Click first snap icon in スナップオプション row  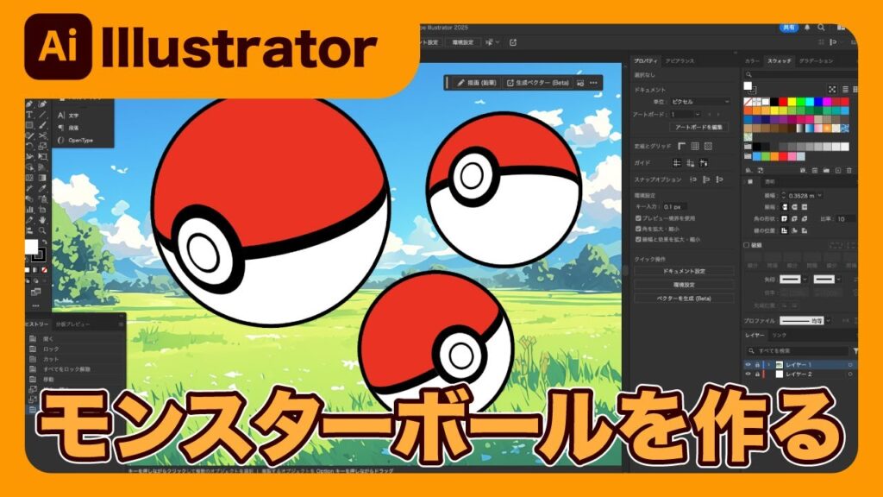[x=693, y=179]
